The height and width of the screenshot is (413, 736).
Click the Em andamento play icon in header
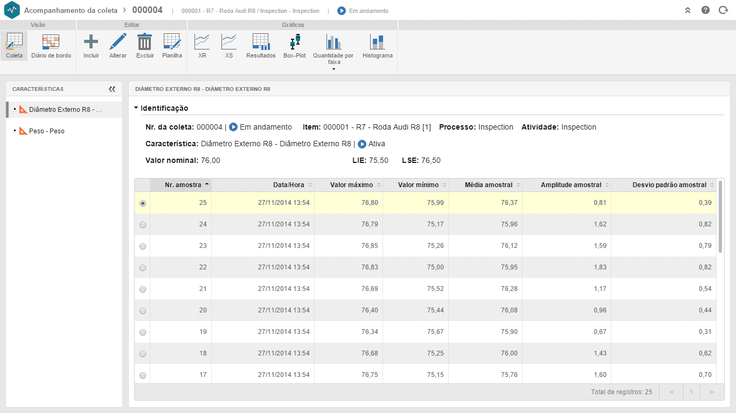342,11
